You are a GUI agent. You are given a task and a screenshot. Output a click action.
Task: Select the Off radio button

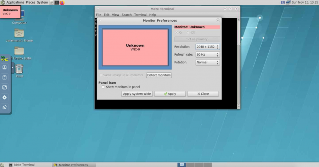(x=188, y=33)
